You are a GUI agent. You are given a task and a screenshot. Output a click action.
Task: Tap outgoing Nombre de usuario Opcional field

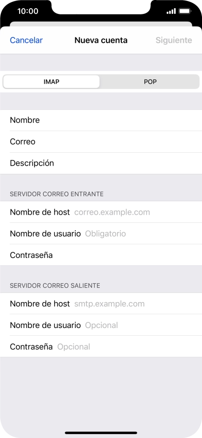pos(101,325)
